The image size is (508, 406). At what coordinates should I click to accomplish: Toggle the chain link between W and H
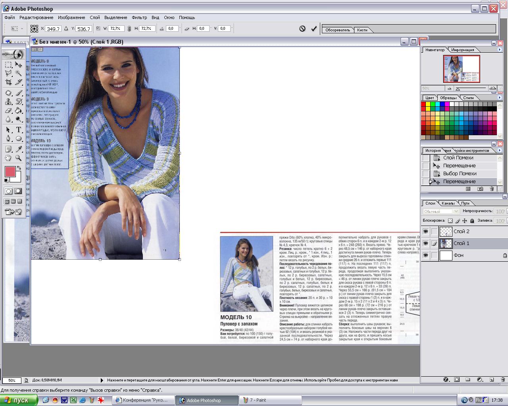click(129, 29)
